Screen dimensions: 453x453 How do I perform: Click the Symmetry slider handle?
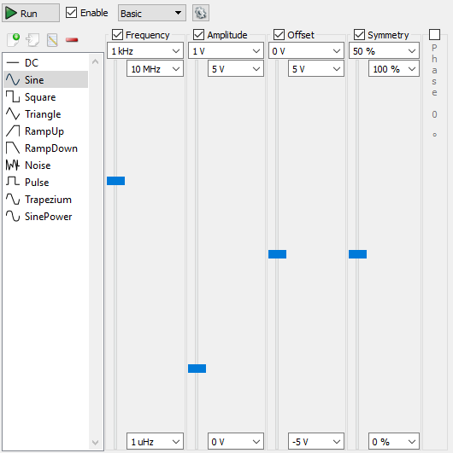pos(358,254)
